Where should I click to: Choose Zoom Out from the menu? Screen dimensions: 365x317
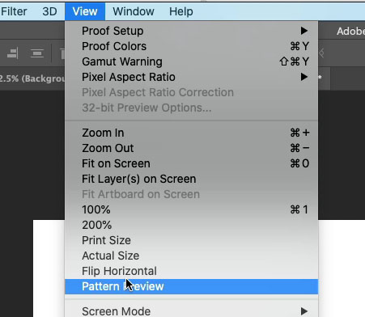(x=192, y=148)
